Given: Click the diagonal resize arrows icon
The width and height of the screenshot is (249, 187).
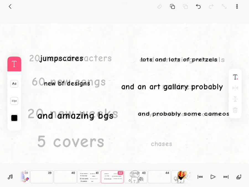Looking at the screenshot, I should point(224,7).
